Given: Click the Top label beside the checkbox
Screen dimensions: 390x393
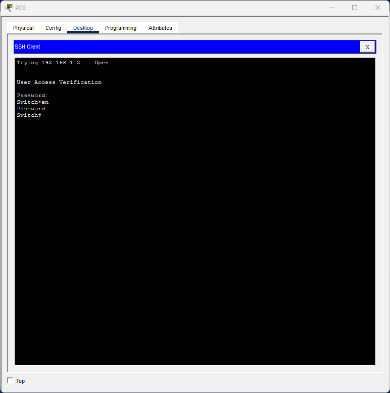Looking at the screenshot, I should click(x=20, y=381).
